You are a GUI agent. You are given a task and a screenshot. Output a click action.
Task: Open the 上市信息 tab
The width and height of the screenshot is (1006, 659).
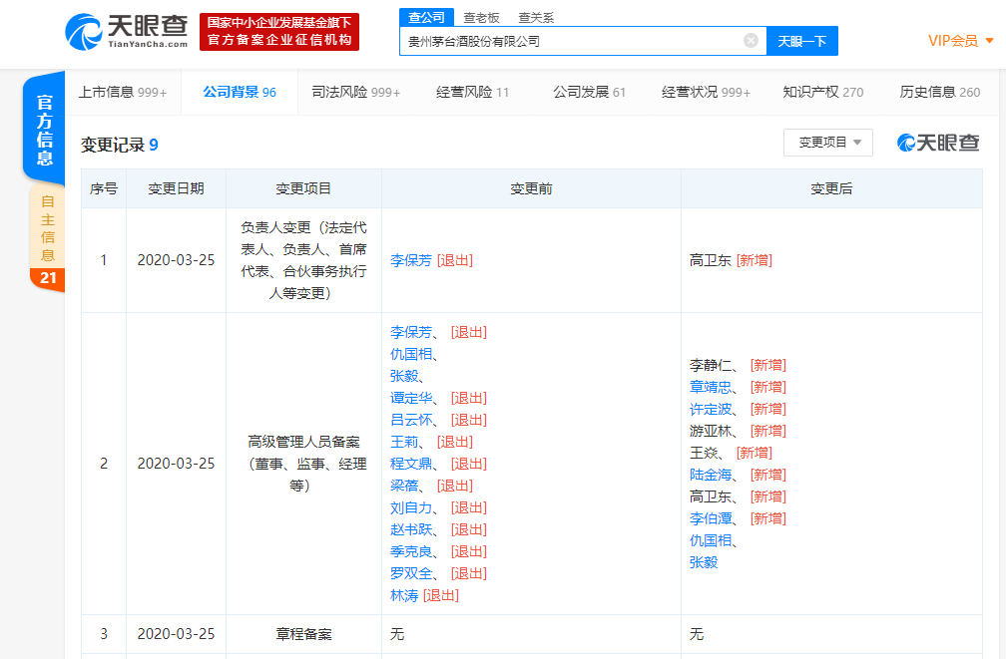[123, 93]
